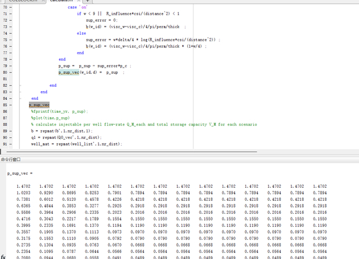Click the fx function browser icon

click(x=3, y=257)
